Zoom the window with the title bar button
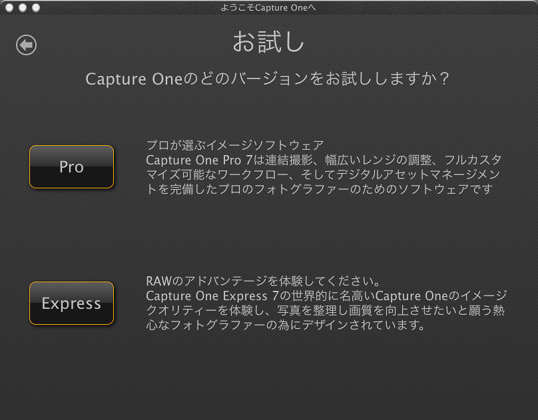Screen dimensions: 538x420 pyautogui.click(x=35, y=7)
